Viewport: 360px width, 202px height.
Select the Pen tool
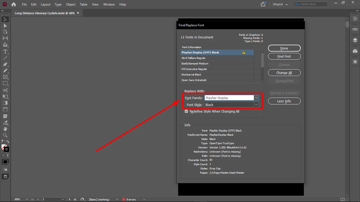[x=5, y=64]
